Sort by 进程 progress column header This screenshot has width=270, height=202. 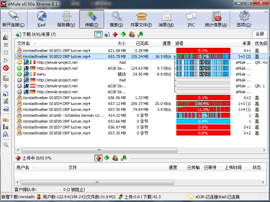(x=203, y=43)
